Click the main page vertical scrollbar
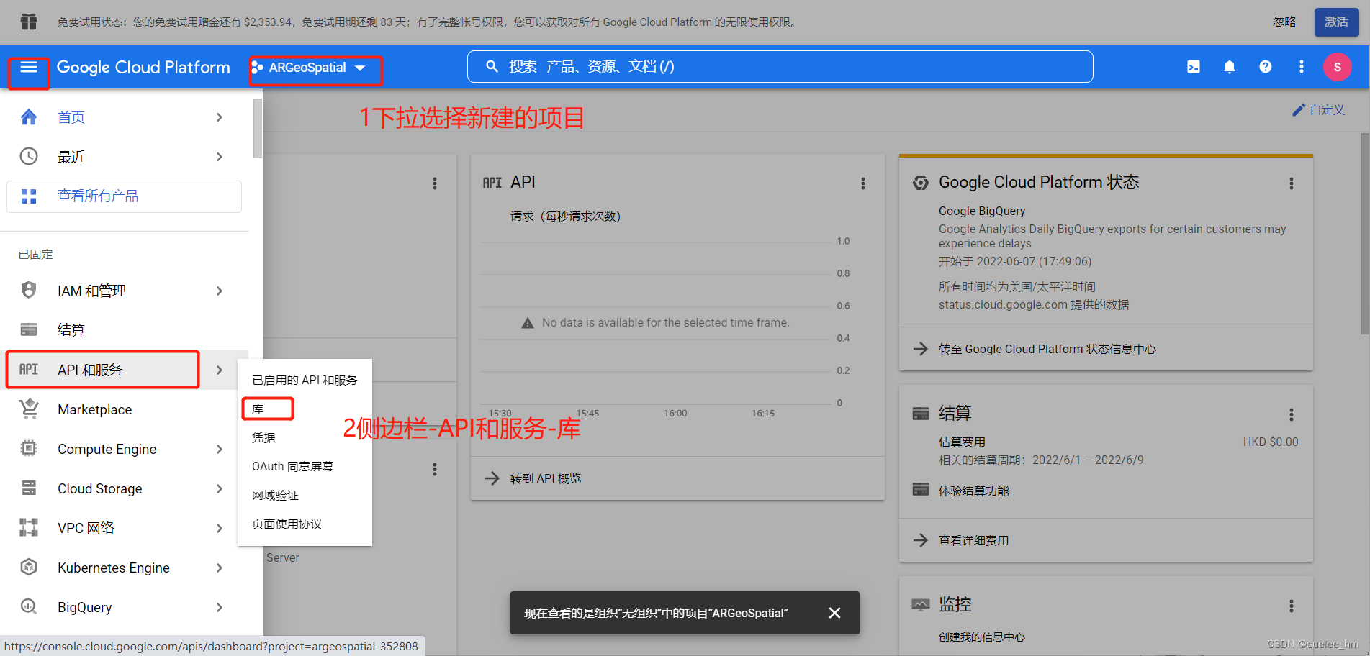 [x=1364, y=234]
